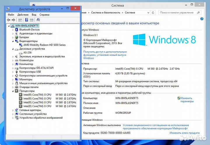Viewport: 210px width, 145px height.
Task: Expand the Bluetooth Devices node
Action: click(x=13, y=30)
